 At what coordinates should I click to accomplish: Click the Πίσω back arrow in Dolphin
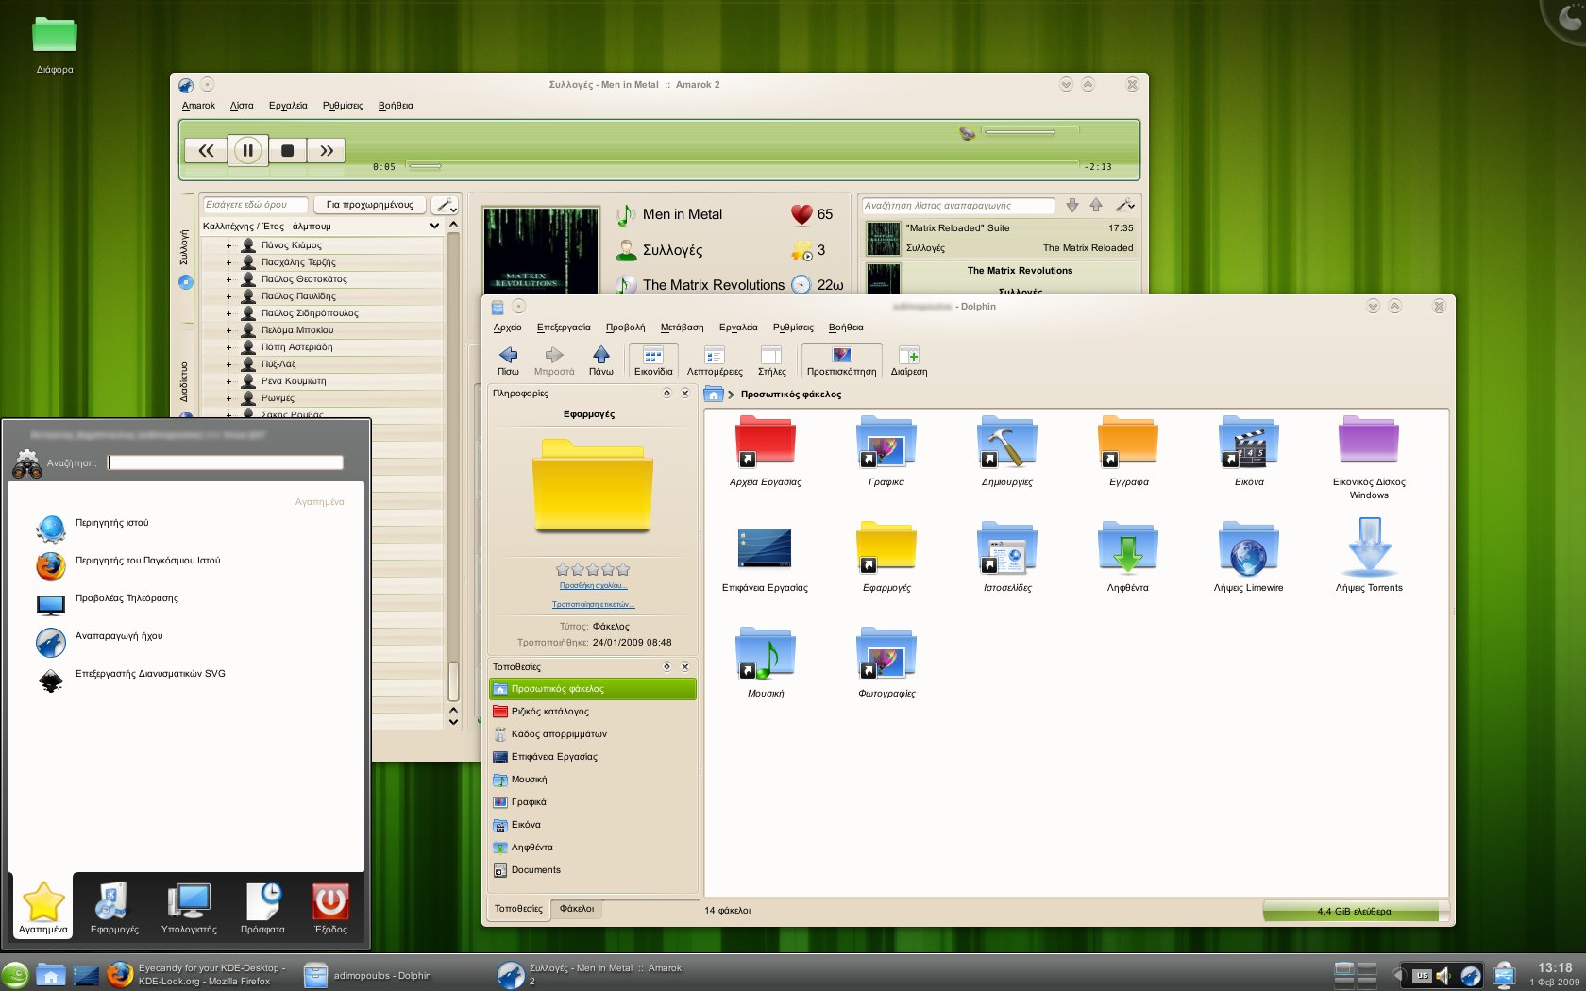[508, 361]
